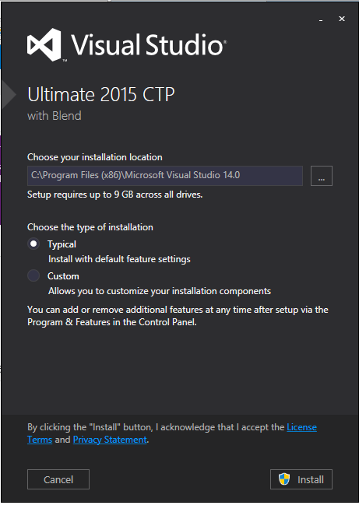359x505 pixels.
Task: Click 'Choose your installation location' label
Action: (x=95, y=157)
